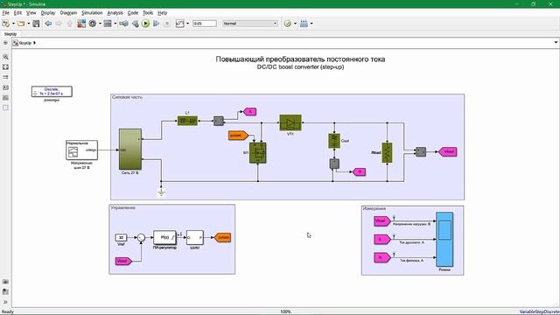Open the address bar dropdown at right
The width and height of the screenshot is (560, 315).
pyautogui.click(x=556, y=43)
